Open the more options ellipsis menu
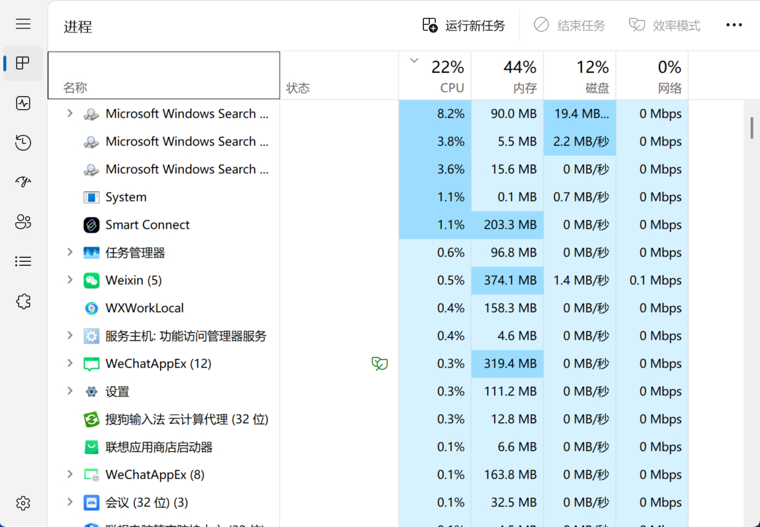Screen dimensions: 760x527 pos(734,25)
